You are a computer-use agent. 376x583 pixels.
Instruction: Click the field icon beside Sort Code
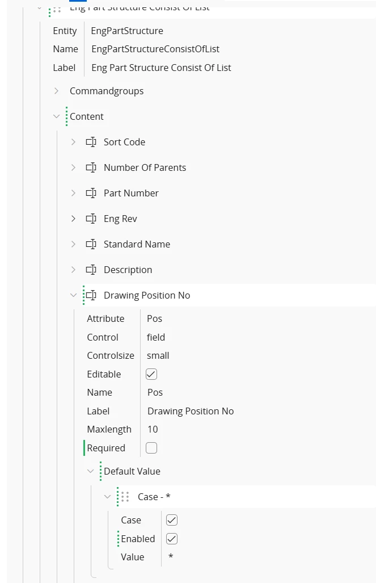coord(91,142)
